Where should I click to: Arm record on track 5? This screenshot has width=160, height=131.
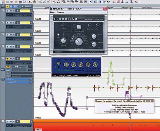point(14,59)
